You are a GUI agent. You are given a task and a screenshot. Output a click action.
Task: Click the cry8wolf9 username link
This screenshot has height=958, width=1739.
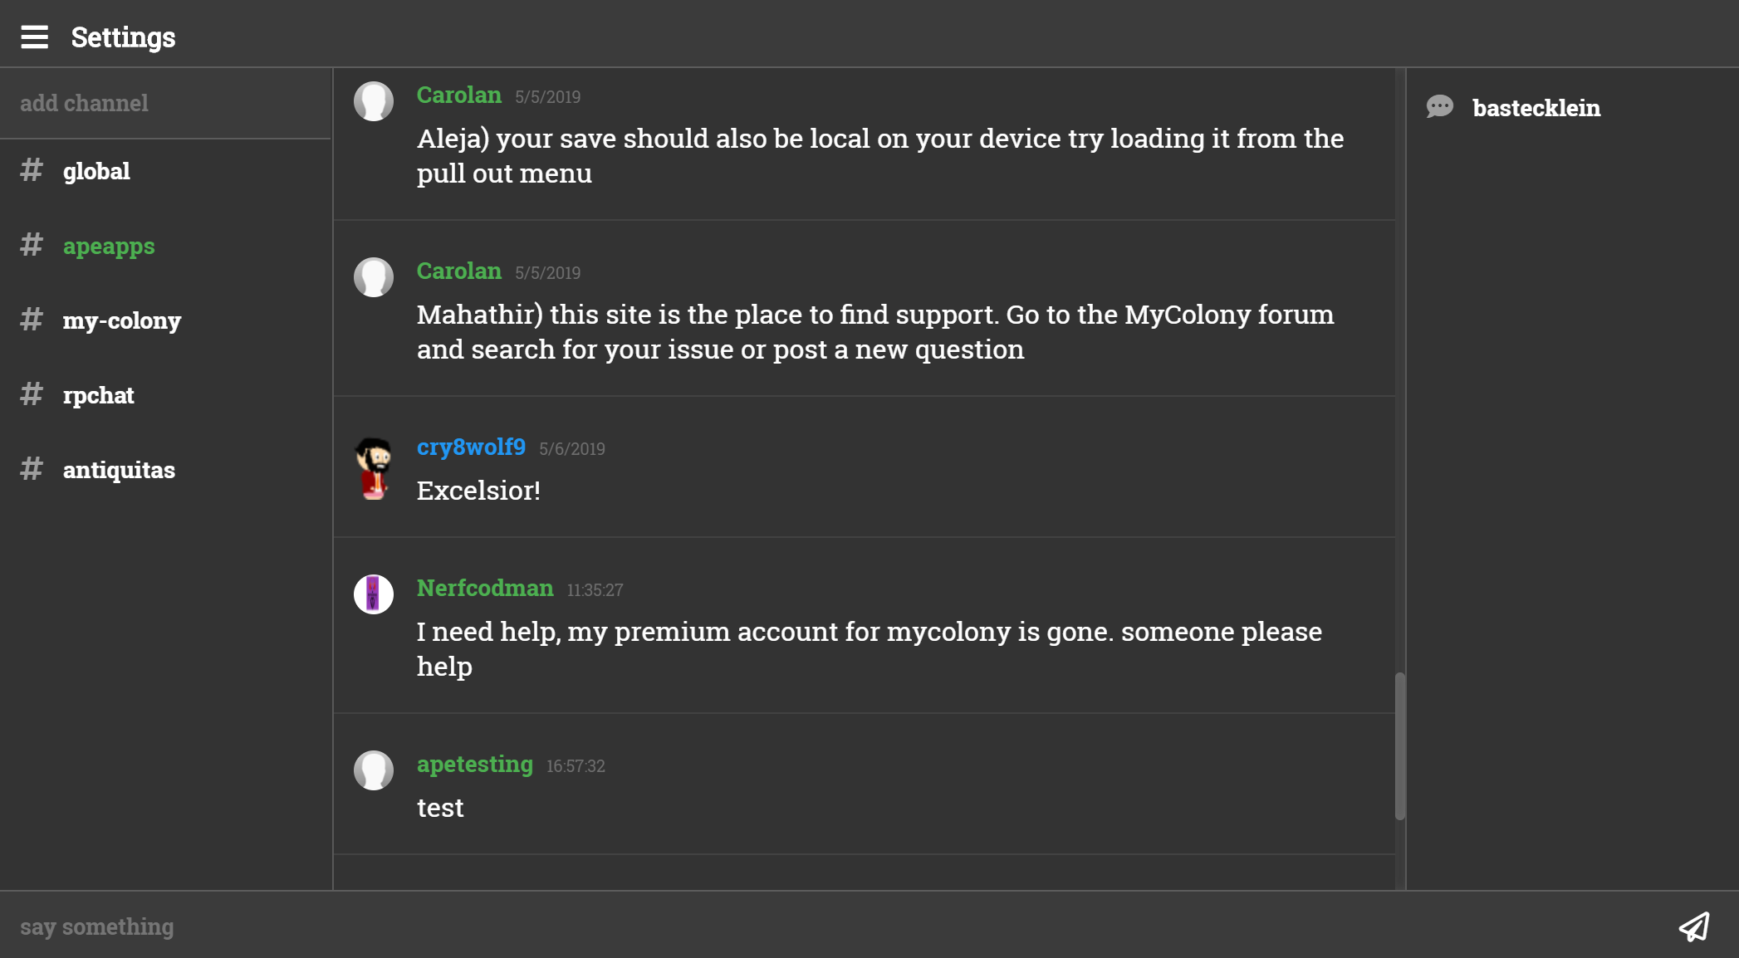(x=471, y=447)
